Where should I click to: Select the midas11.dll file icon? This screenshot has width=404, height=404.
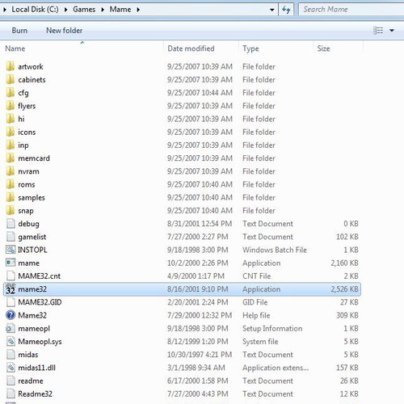[11, 368]
